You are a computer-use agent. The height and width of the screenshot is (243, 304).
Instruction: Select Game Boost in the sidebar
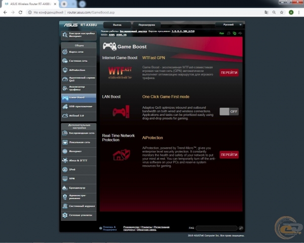tap(79, 98)
